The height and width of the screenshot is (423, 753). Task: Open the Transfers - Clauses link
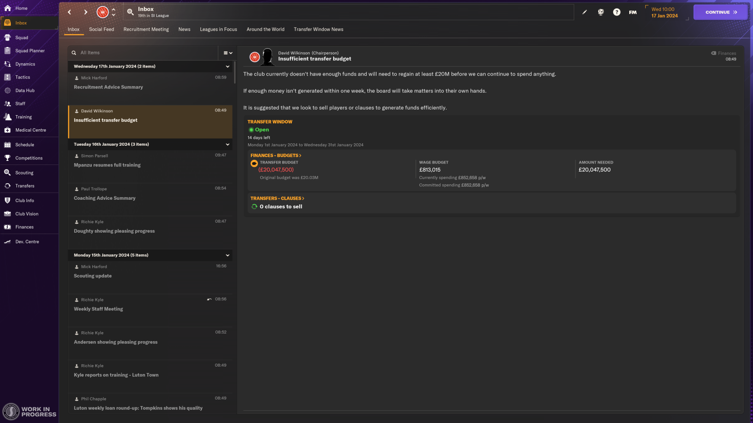click(277, 198)
